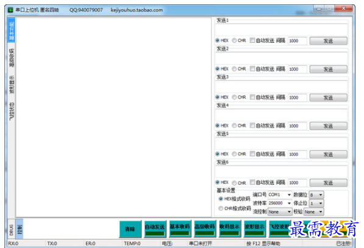This screenshot has height=248, width=364.
Task: Enable 自动发送 checkbox in 发送5 group
Action: pyautogui.click(x=252, y=154)
